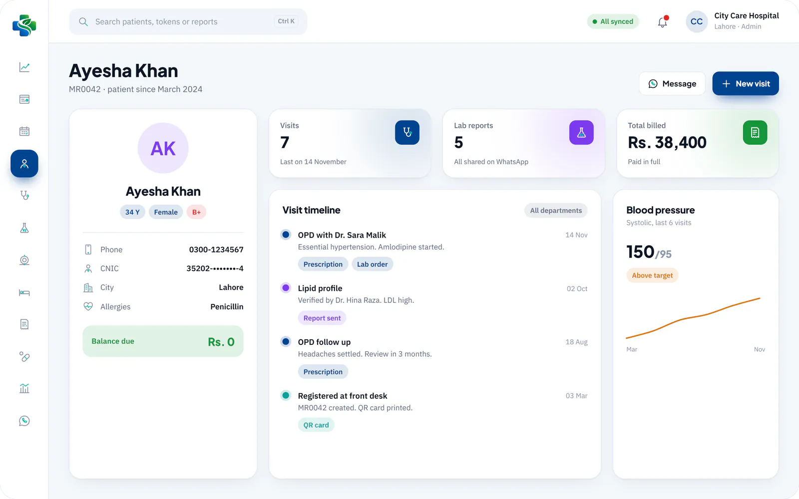Open the bed icon in the sidebar
This screenshot has width=799, height=499.
point(24,292)
